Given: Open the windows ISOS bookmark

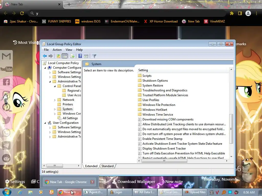Looking at the screenshot, I should coord(88,21).
